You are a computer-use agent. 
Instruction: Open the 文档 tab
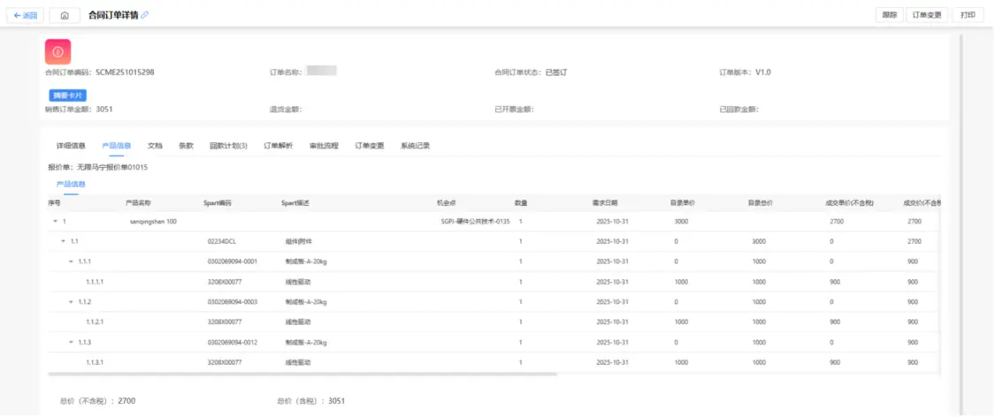click(x=155, y=146)
